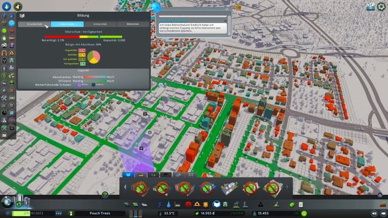Click the Effizienz legend gradient bar
The height and width of the screenshot is (218, 388).
click(95, 81)
